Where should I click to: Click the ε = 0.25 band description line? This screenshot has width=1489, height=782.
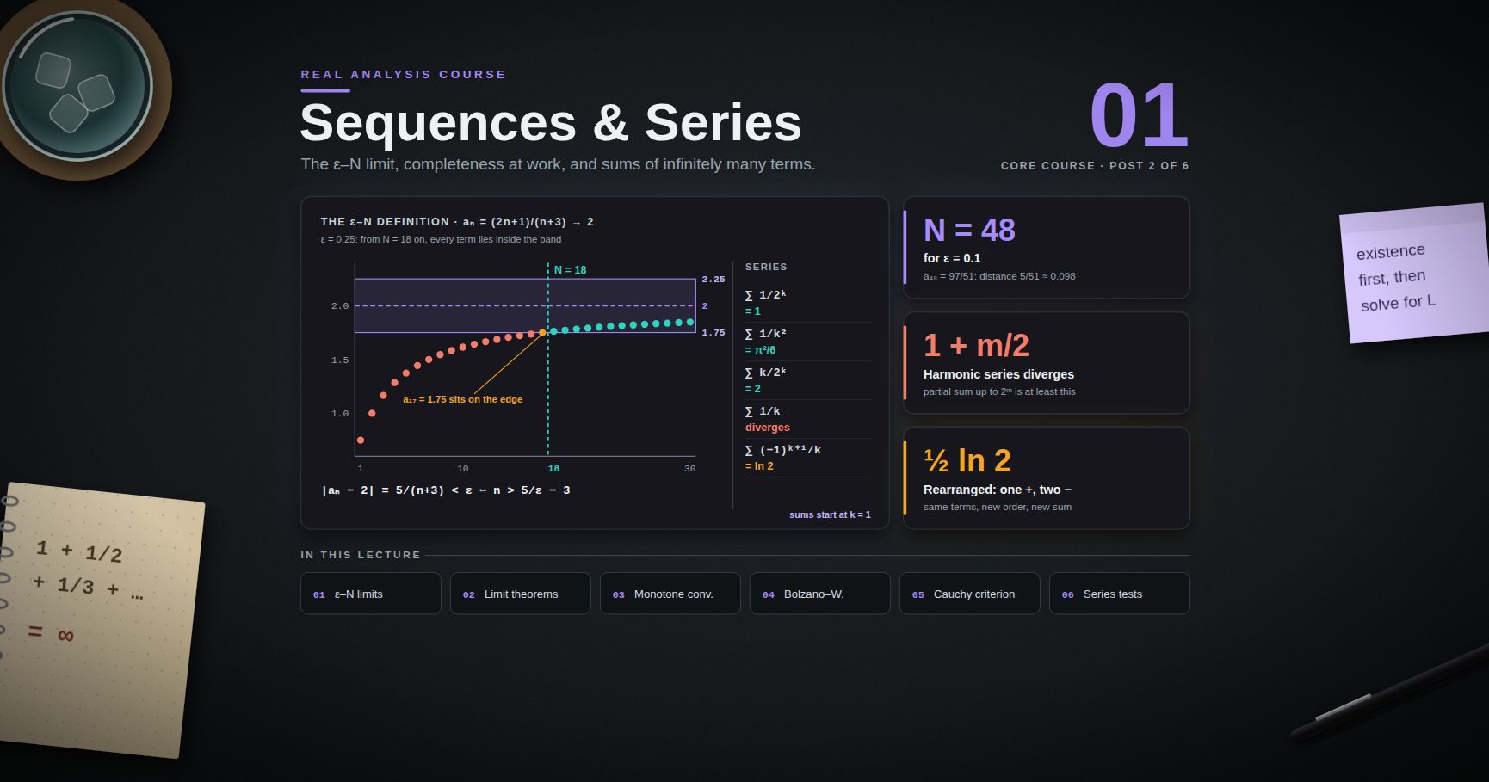[x=441, y=239]
